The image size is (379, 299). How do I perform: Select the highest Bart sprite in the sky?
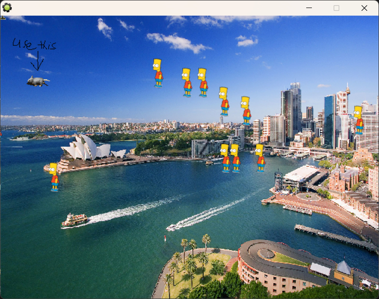tap(158, 73)
